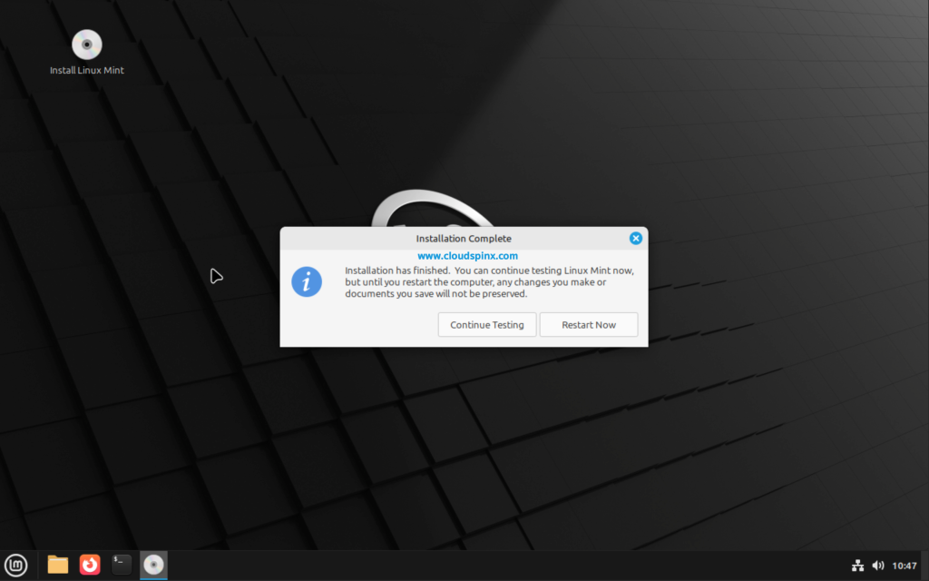Image resolution: width=929 pixels, height=581 pixels.
Task: Click the Continue Testing button
Action: pos(487,325)
